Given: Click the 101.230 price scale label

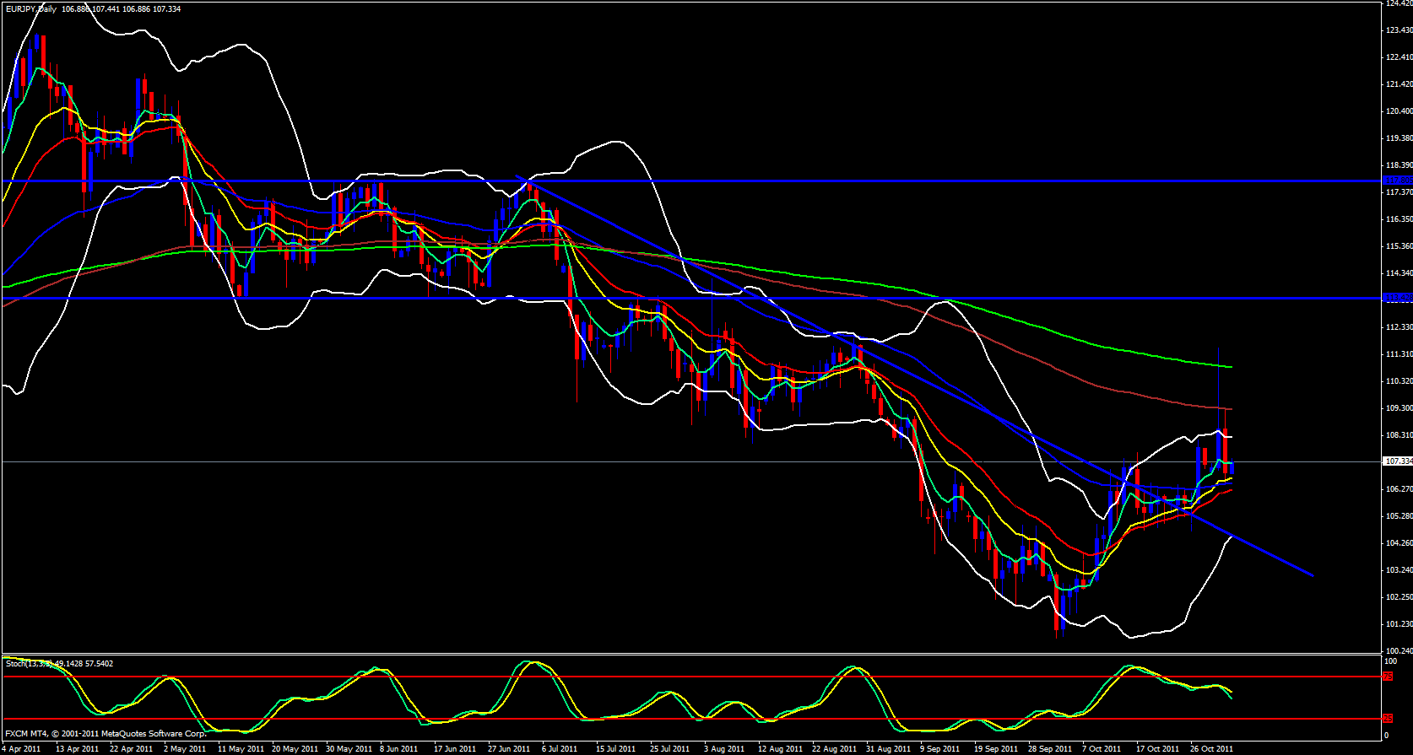Looking at the screenshot, I should (1399, 624).
